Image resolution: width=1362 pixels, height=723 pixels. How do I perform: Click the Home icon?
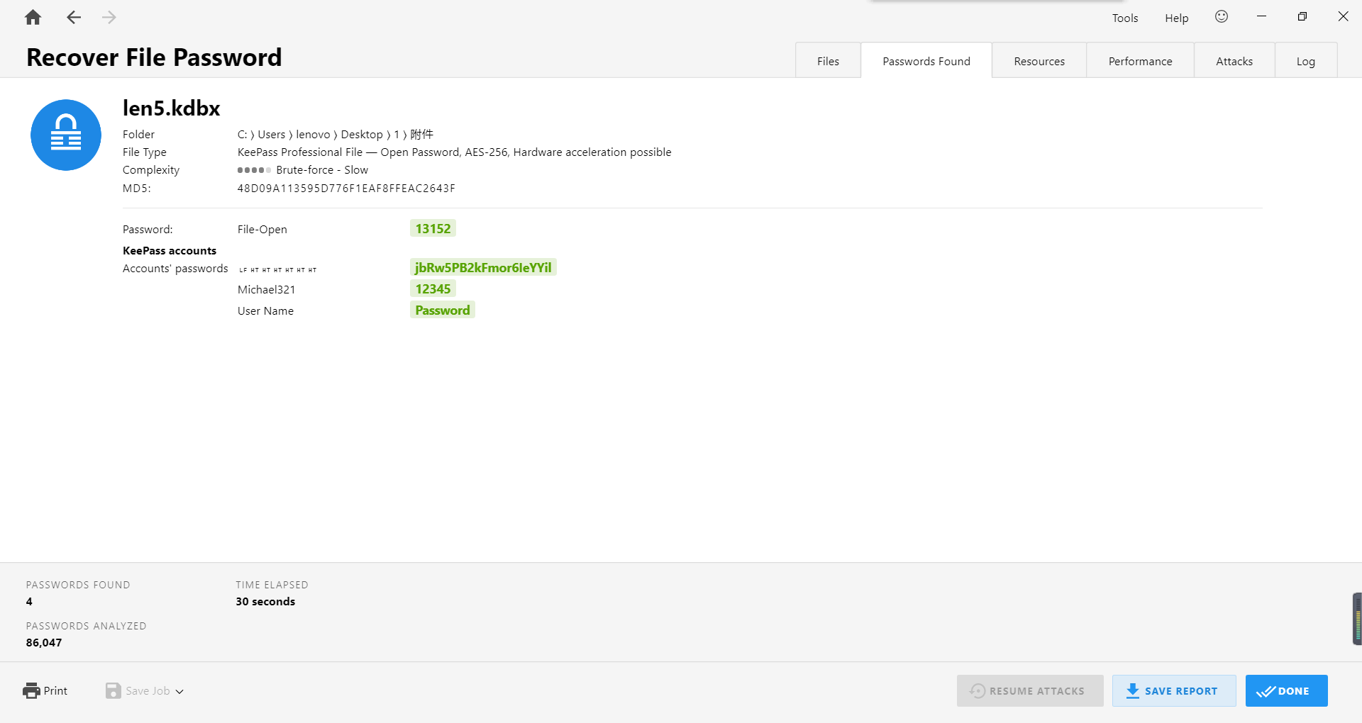pos(33,18)
